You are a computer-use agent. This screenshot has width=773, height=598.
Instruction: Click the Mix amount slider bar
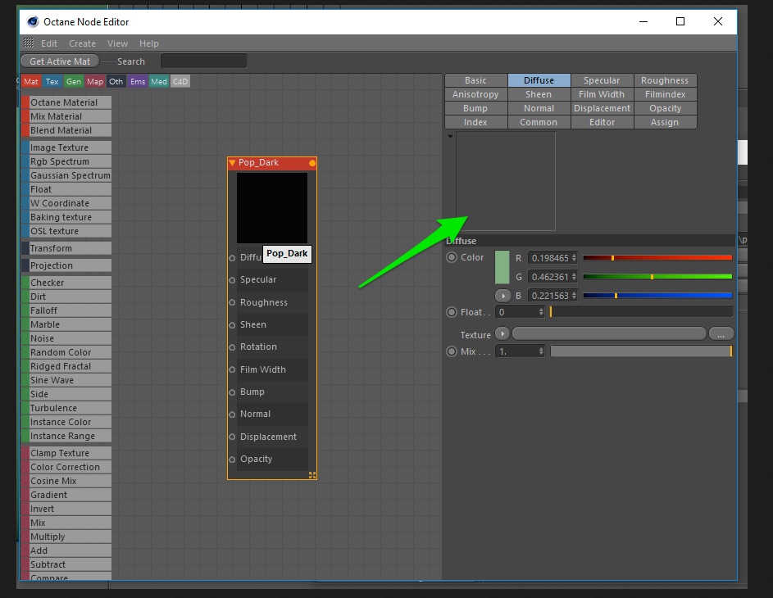(641, 351)
